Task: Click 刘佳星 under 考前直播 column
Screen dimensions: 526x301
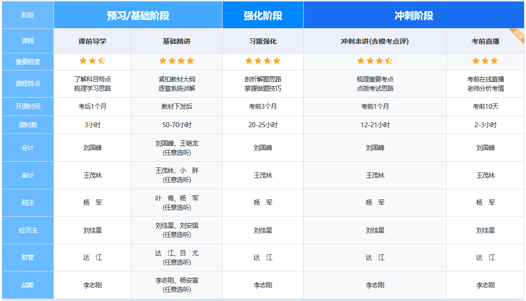Action: click(485, 230)
